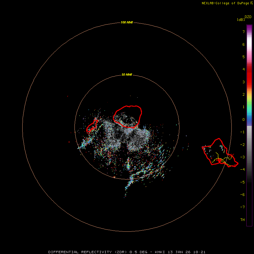Click the red band of the color bar
The width and height of the screenshot is (254, 254).
tap(249, 76)
